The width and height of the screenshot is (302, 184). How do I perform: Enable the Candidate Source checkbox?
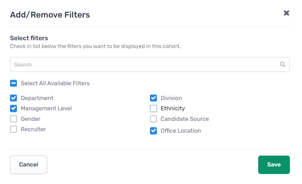point(153,119)
